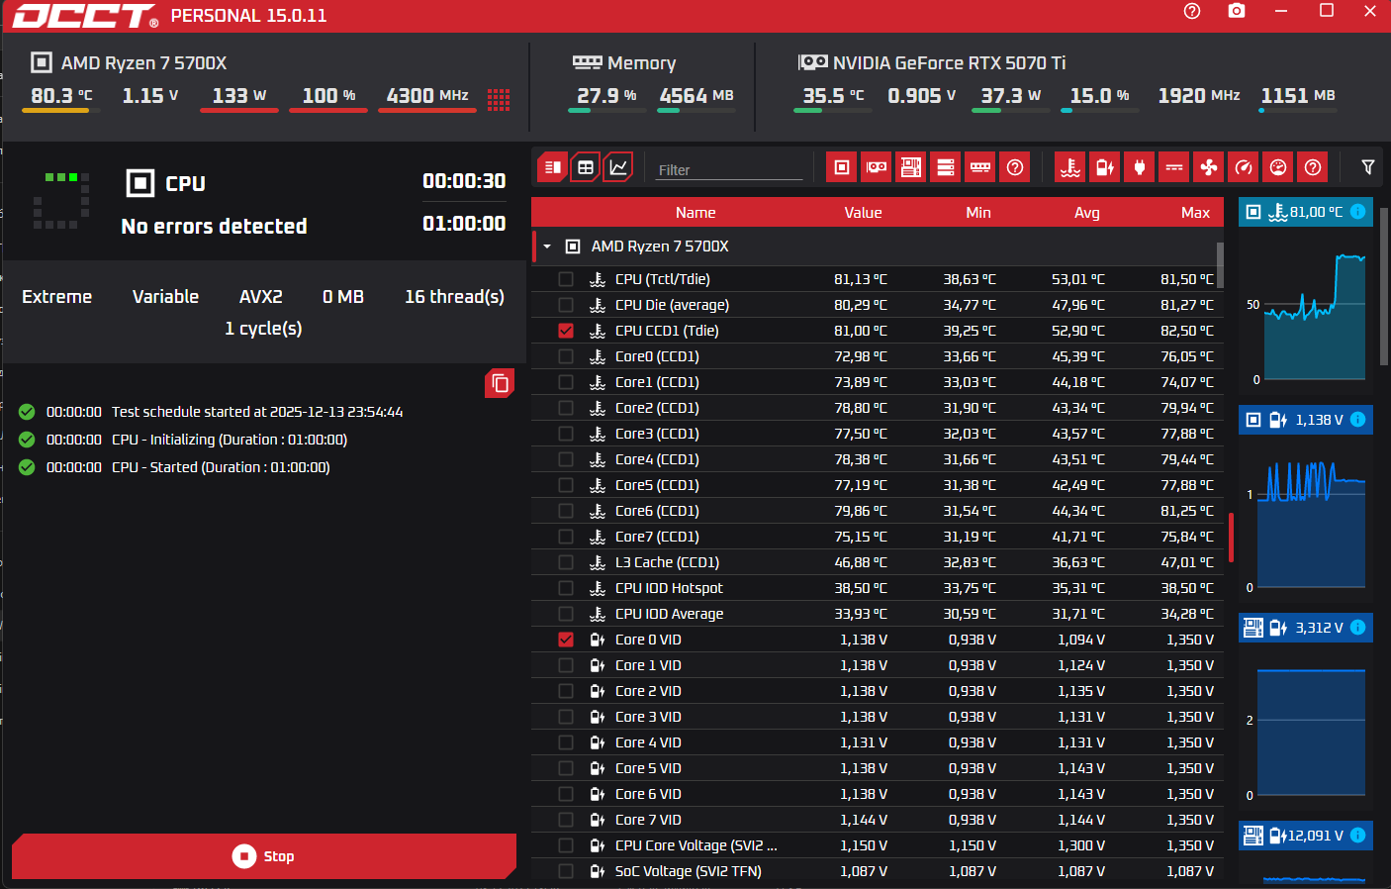Open info on 81,00 °C graph
This screenshot has width=1391, height=889.
tap(1358, 211)
